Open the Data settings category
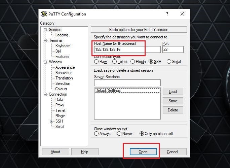The width and height of the screenshot is (230, 168). [59, 100]
